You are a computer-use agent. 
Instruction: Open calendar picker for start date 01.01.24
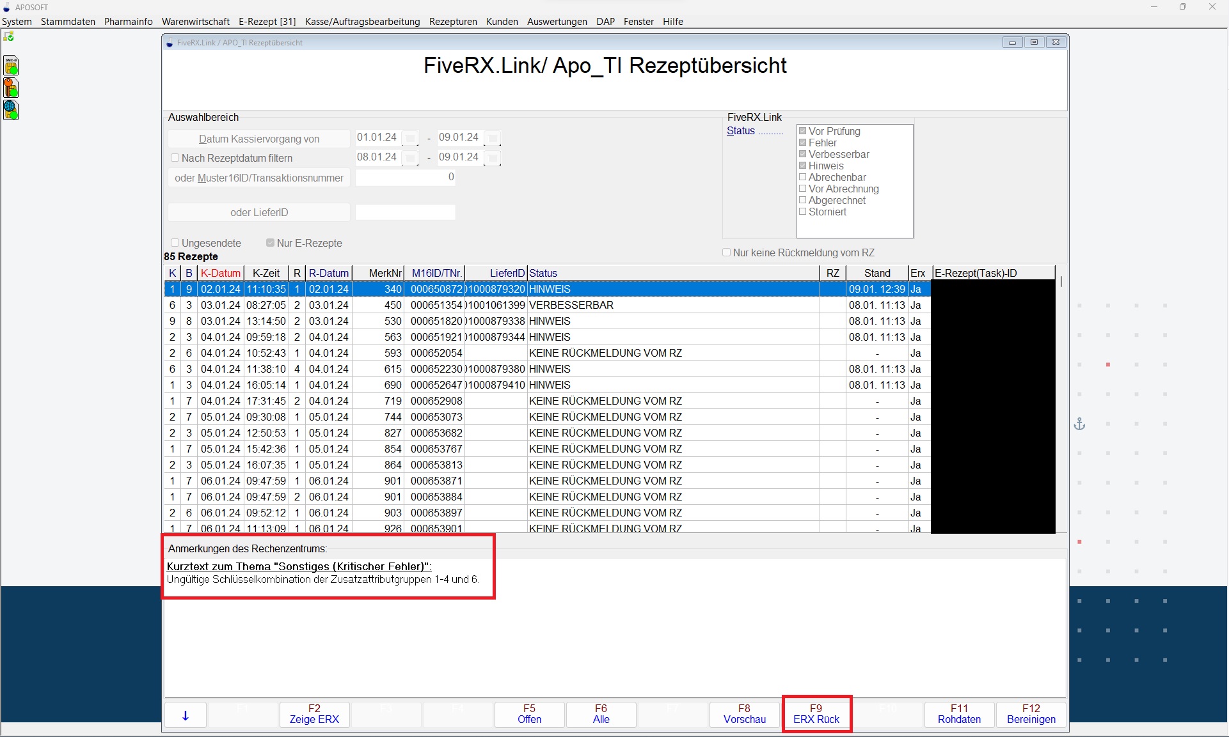411,138
